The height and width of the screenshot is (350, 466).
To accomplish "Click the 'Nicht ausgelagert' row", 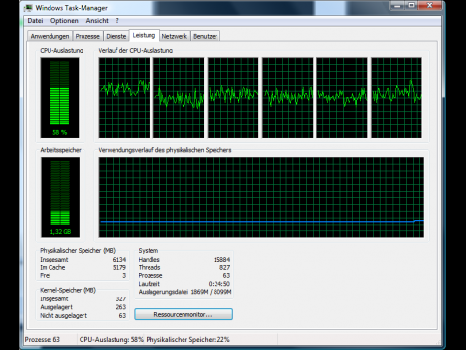I will tap(83, 316).
